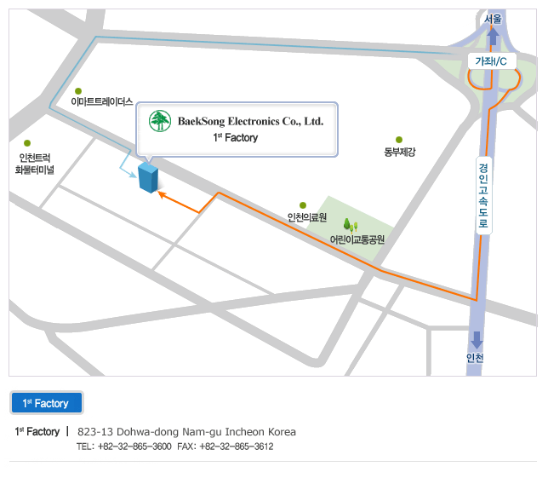Click the 서울 direction label
The image size is (548, 484).
click(493, 19)
